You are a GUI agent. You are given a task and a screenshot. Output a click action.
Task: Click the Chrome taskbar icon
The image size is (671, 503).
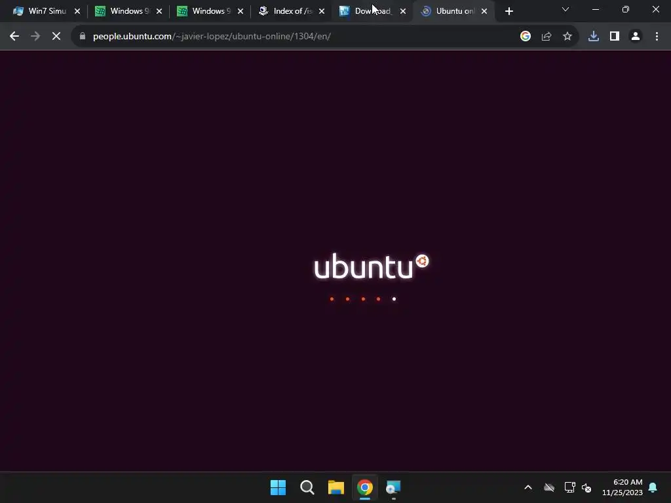click(365, 487)
